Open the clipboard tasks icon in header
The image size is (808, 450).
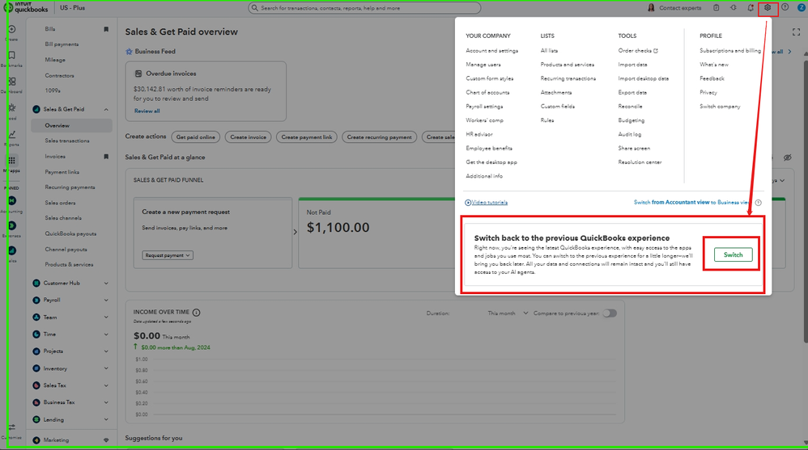coord(717,8)
